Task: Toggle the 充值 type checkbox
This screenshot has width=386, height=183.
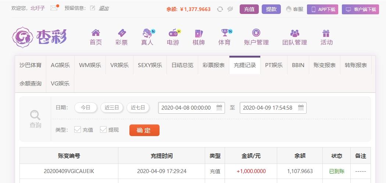Action: 78,130
